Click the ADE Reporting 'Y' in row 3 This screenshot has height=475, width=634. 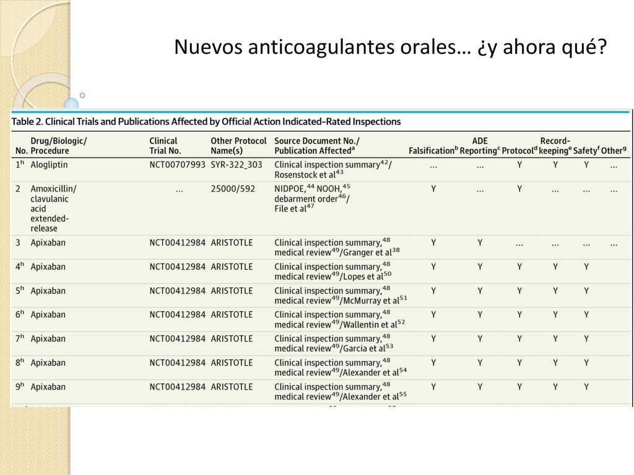tap(480, 242)
